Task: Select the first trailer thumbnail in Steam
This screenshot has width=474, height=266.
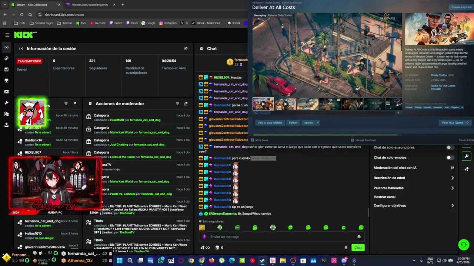Action: (263, 104)
